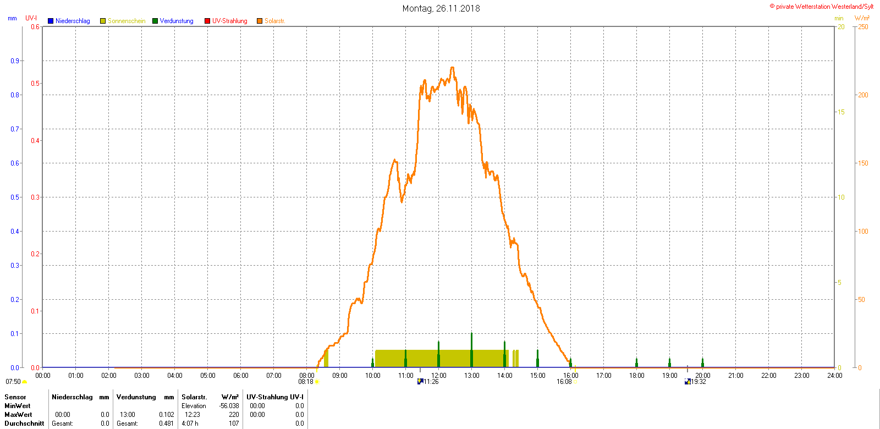Click the red UV-I axis unit label
Screen dimensions: 880x429
31,18
